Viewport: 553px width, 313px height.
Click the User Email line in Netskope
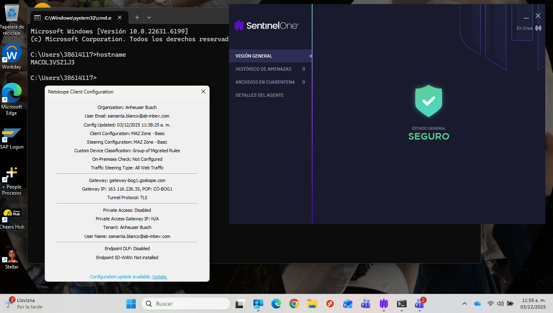coord(127,116)
